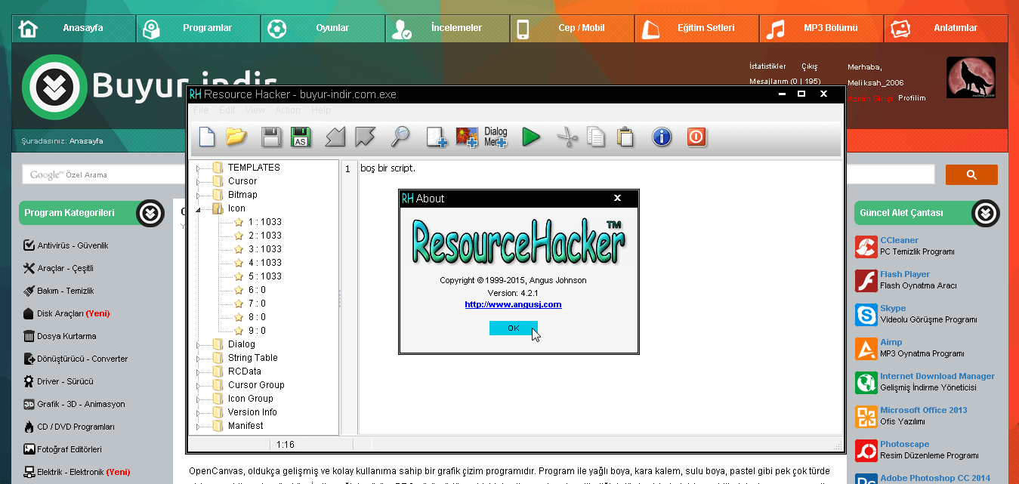Select the Icon Group tree item

[x=250, y=399]
